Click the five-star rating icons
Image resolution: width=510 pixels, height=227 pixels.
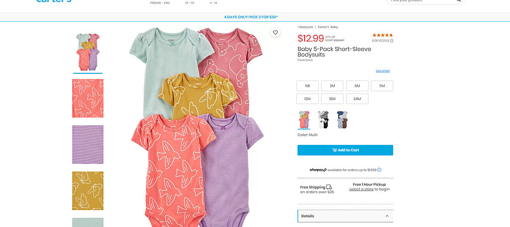(x=382, y=35)
